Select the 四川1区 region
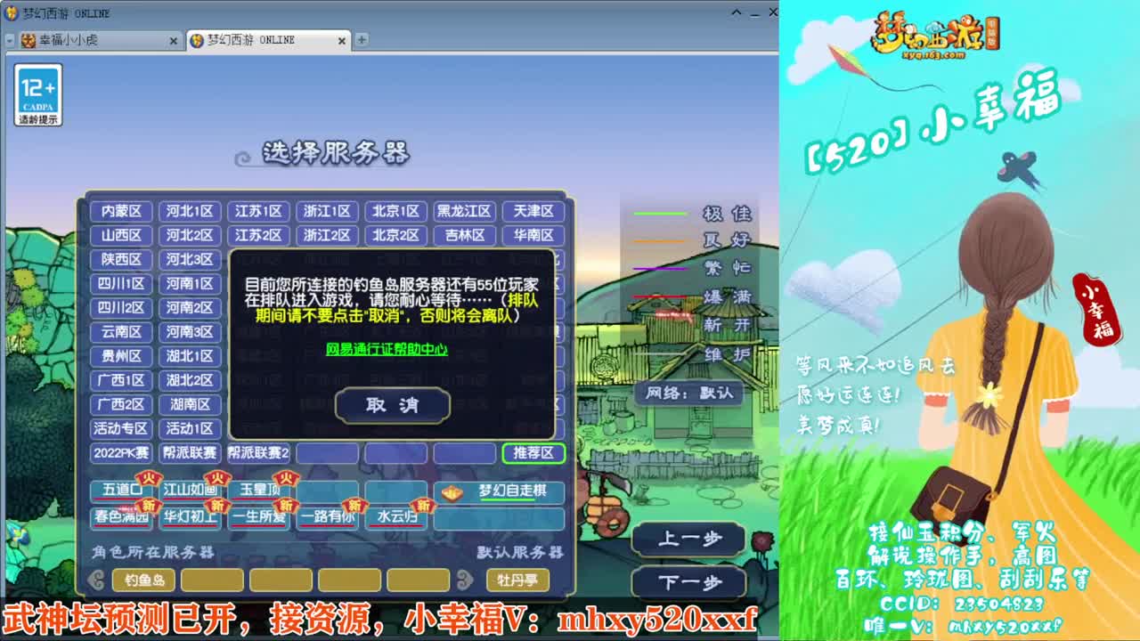This screenshot has height=641, width=1140. [x=121, y=283]
